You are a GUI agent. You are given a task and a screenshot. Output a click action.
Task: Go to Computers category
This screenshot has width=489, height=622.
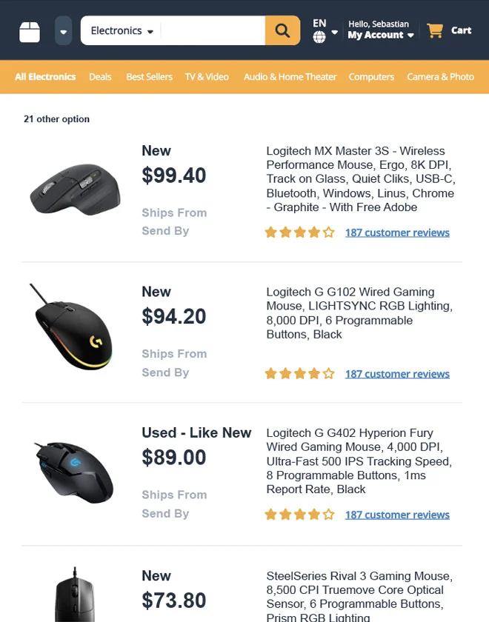click(371, 76)
